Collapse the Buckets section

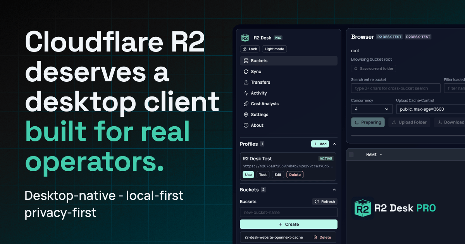tap(334, 189)
